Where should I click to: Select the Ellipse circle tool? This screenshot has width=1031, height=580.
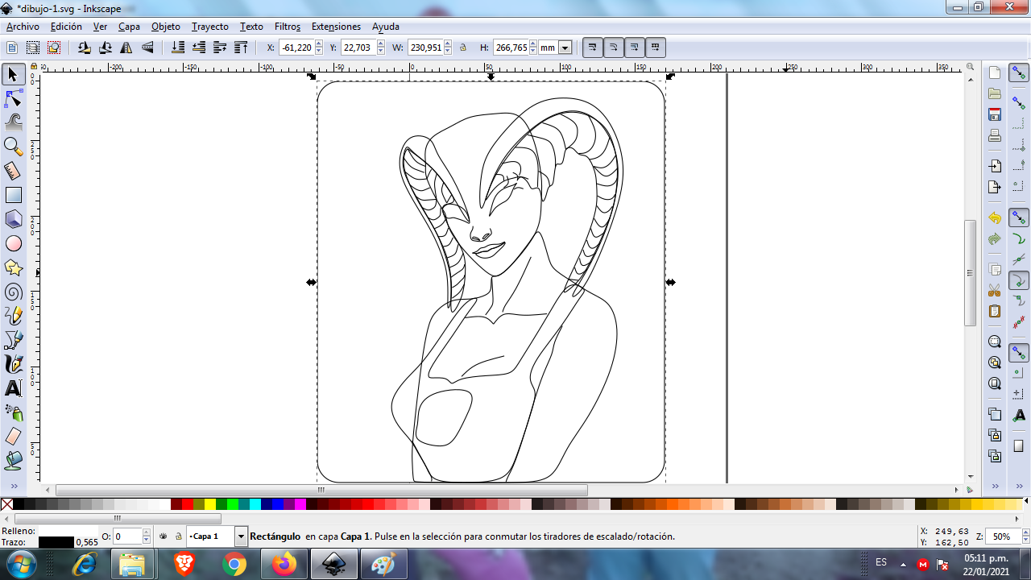point(13,243)
